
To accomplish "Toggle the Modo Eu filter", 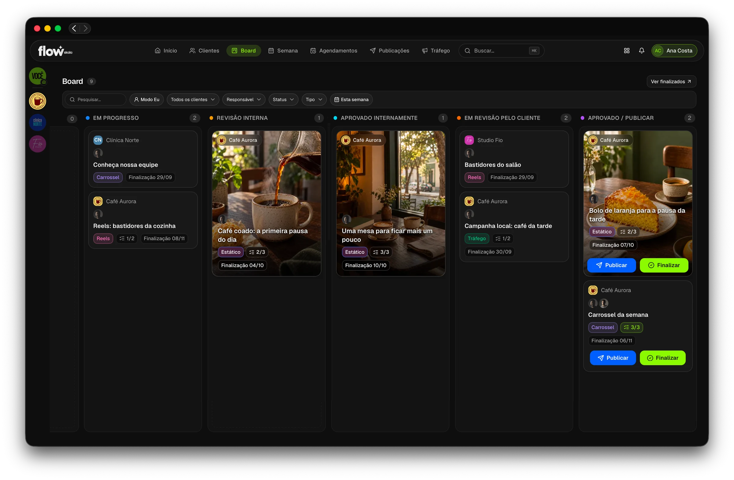I will (146, 99).
